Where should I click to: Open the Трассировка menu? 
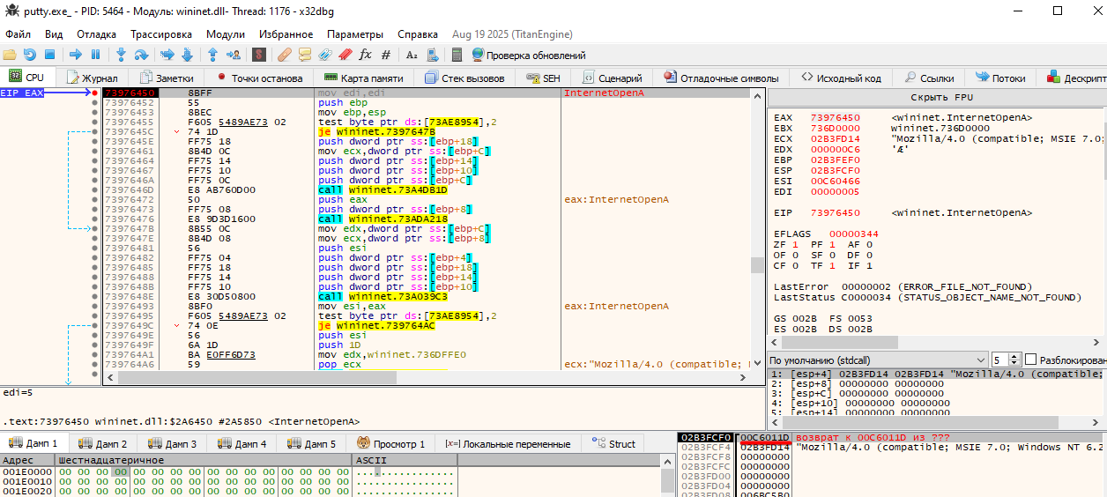161,34
